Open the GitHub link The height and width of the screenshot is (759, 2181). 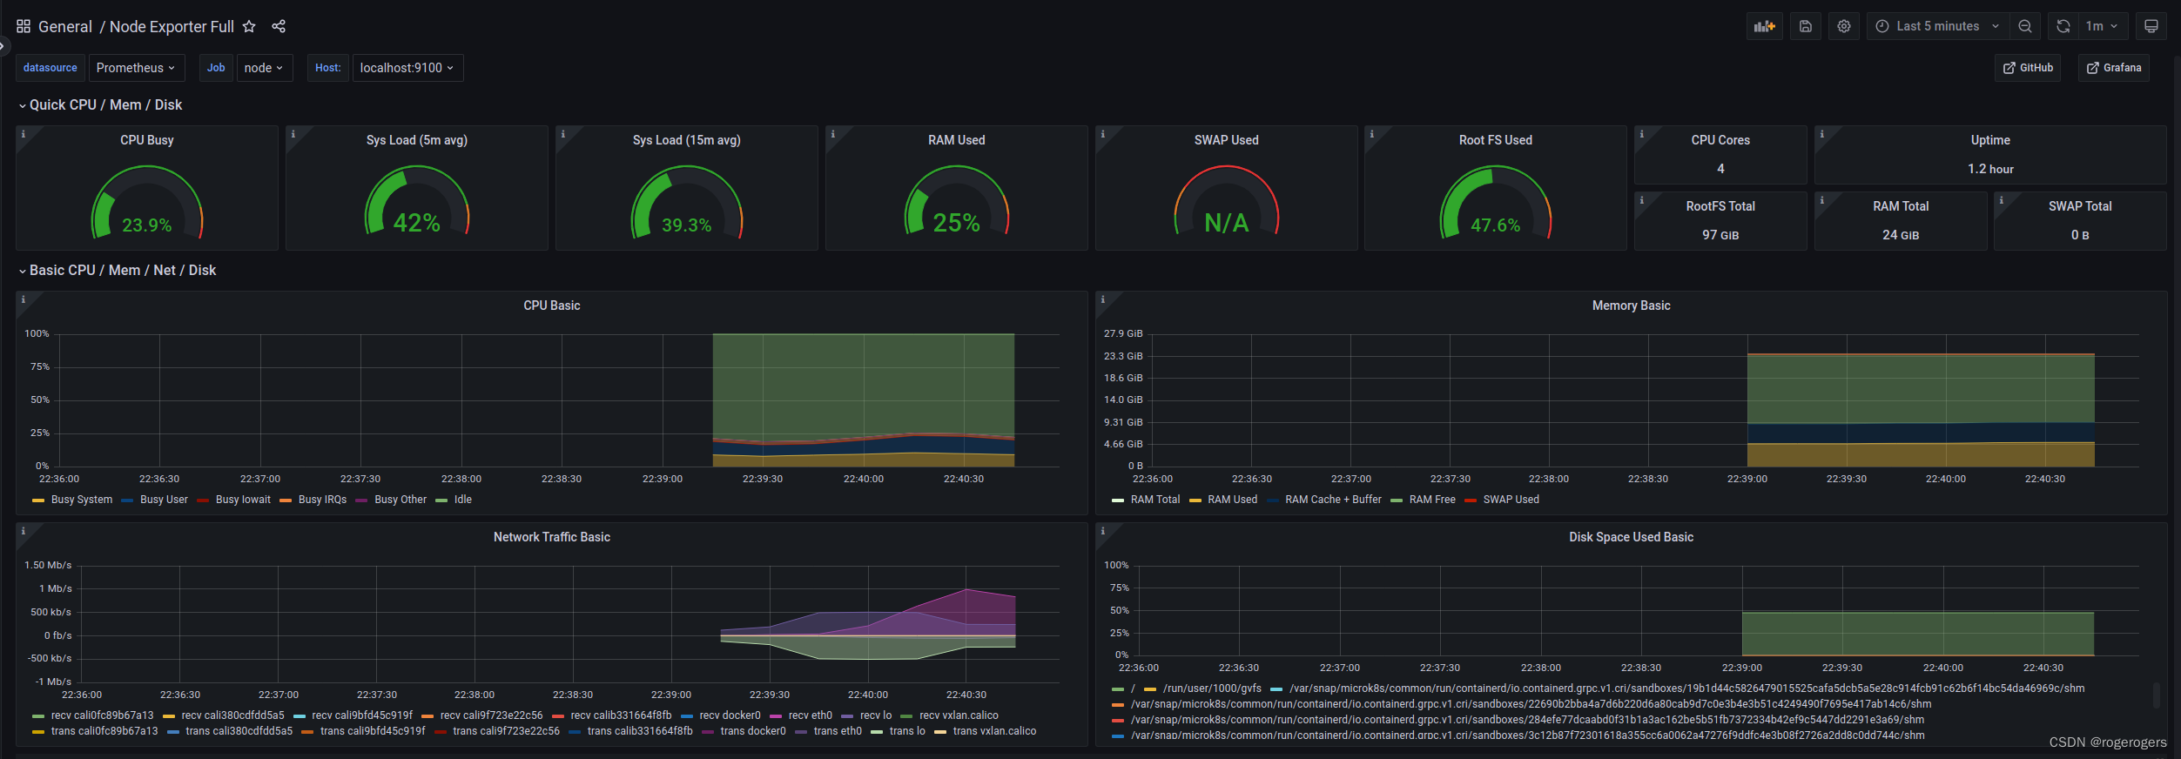click(x=2028, y=68)
